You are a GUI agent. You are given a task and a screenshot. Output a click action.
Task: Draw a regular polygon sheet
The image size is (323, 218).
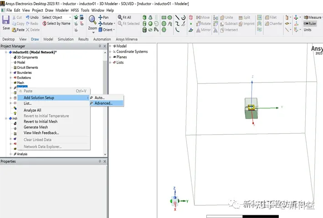(164, 30)
